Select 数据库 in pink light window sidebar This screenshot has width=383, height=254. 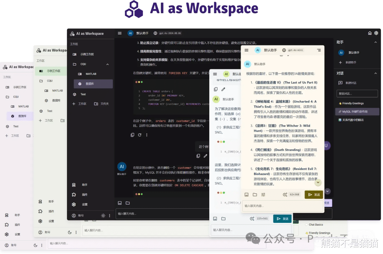click(20, 116)
